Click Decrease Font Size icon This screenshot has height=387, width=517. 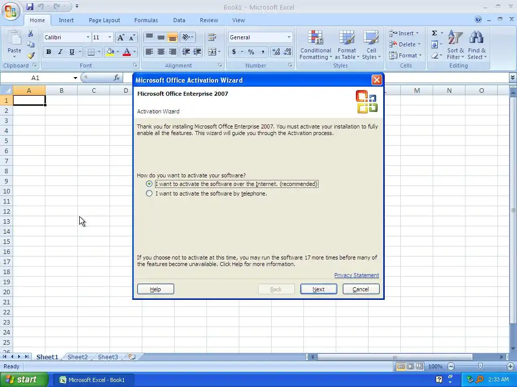tap(132, 37)
